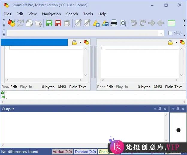Close the Output panel

point(165,109)
